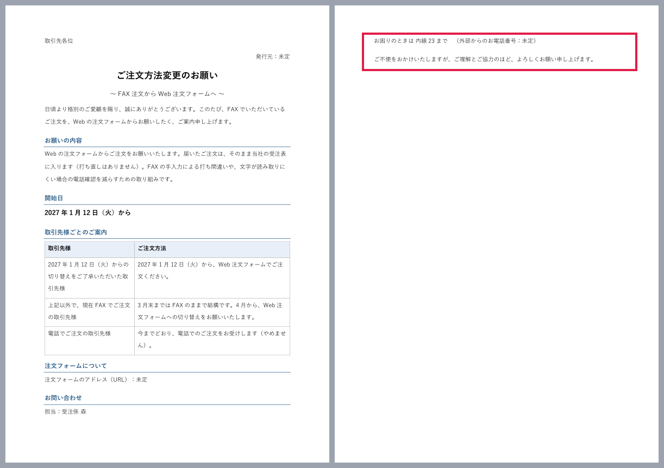This screenshot has width=664, height=468.
Task: Click the subtitle about FAX 注文から Web 注文フォームへ
Action: point(167,94)
